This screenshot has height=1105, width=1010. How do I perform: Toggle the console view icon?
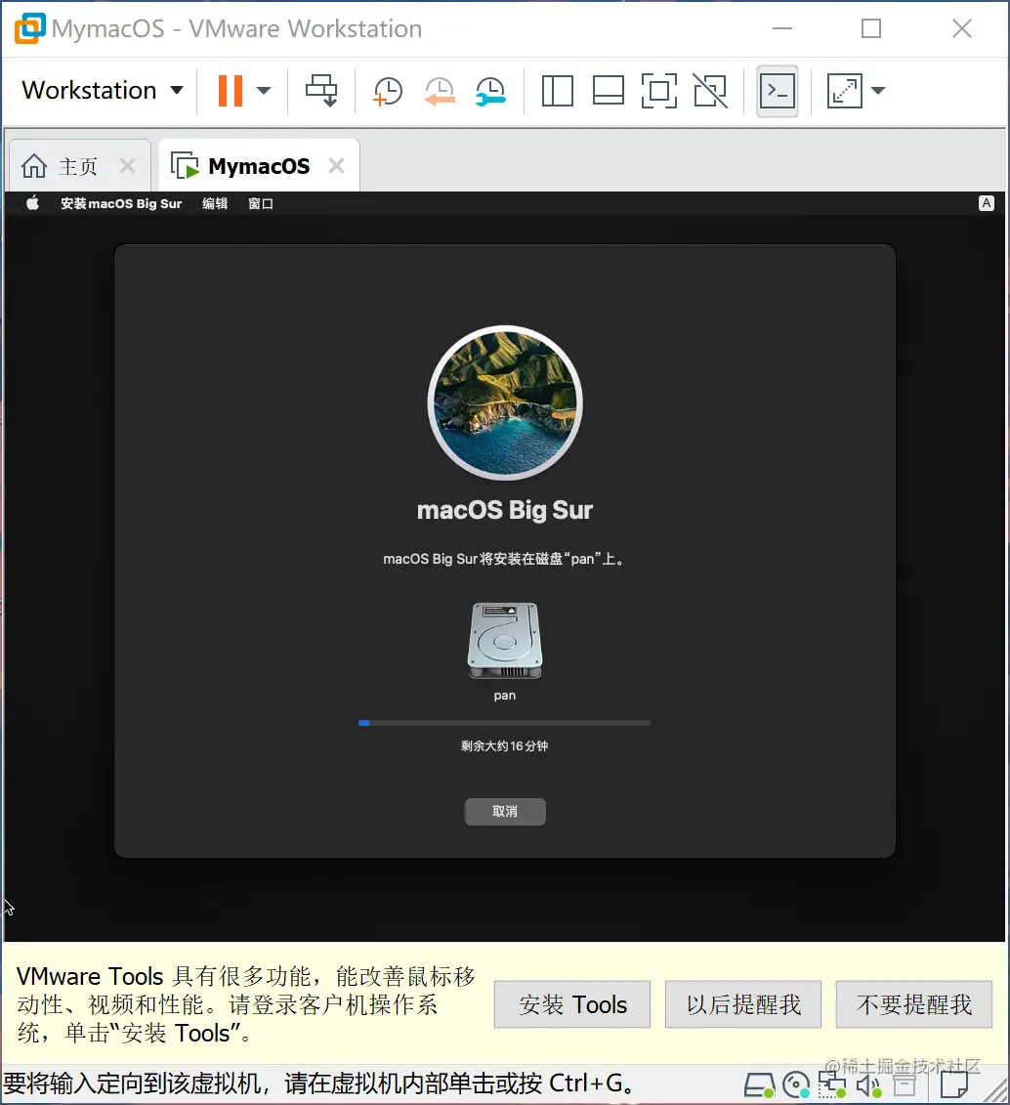click(x=777, y=91)
